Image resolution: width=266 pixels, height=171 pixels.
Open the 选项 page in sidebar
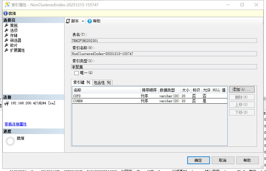click(x=14, y=30)
